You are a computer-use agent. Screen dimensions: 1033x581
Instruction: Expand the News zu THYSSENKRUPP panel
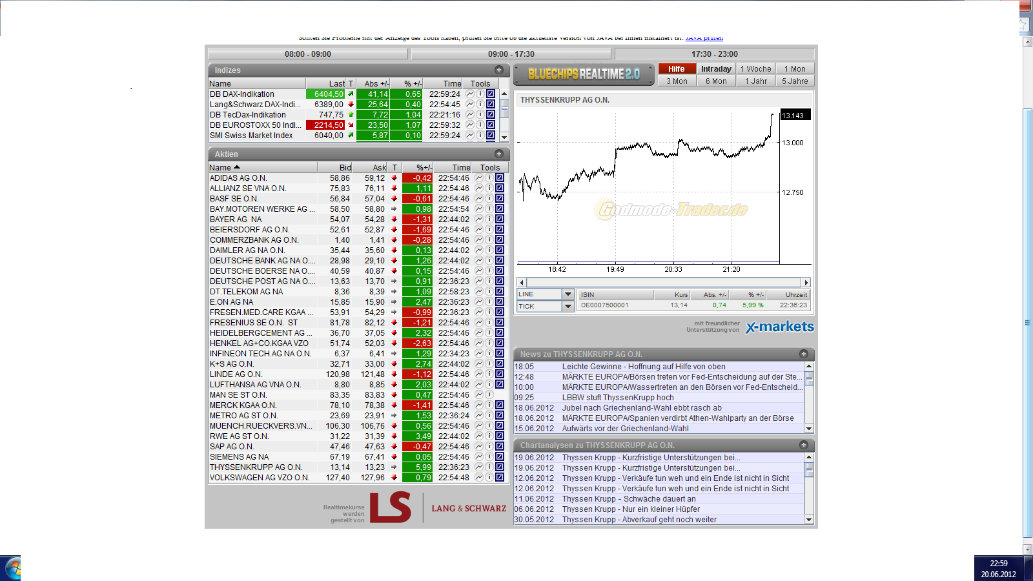pos(804,354)
